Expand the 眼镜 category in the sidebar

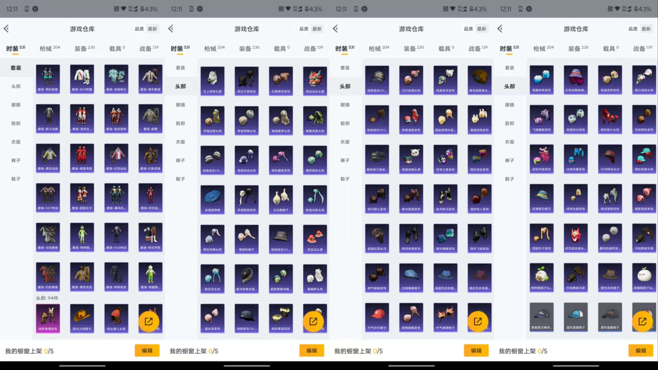[16, 105]
